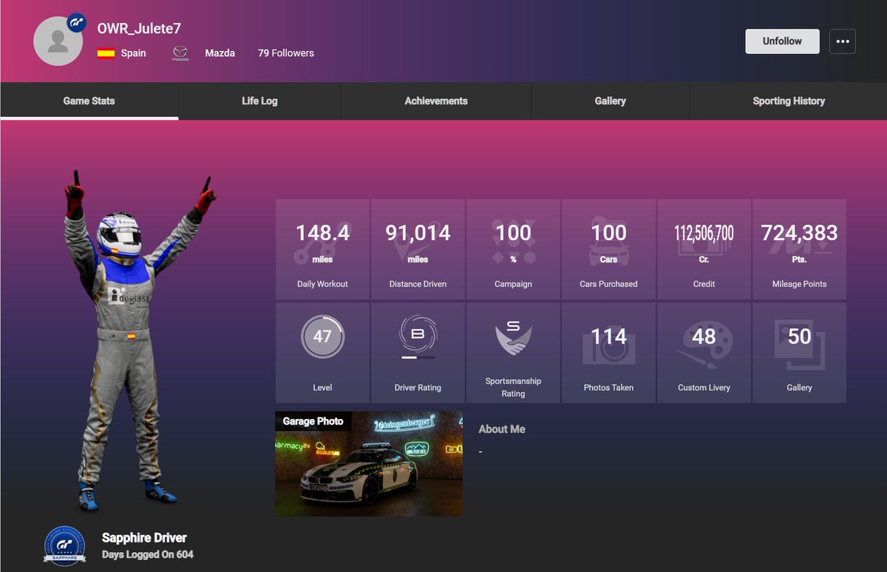Viewport: 887px width, 572px height.
Task: Click the profile avatar picture
Action: (58, 41)
